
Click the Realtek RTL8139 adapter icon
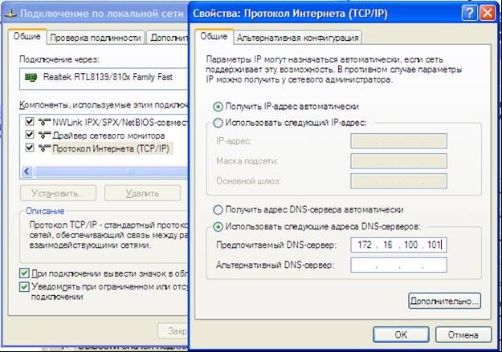pos(31,79)
